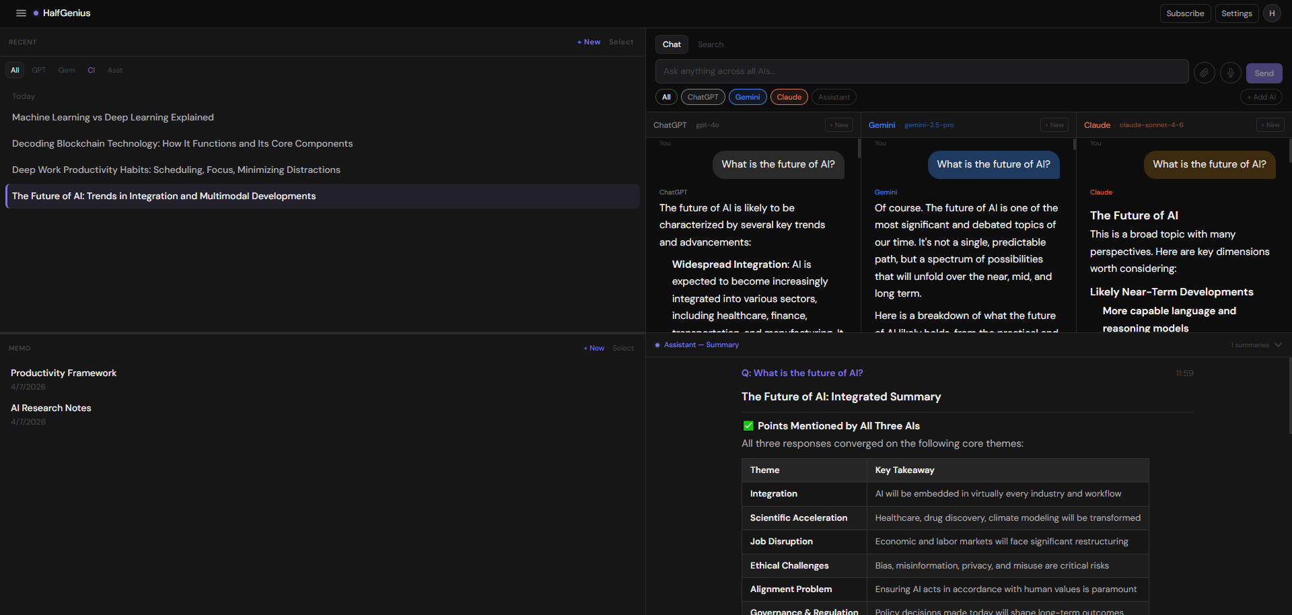This screenshot has height=615, width=1292.
Task: Click the HalfGenius logo title
Action: click(67, 13)
